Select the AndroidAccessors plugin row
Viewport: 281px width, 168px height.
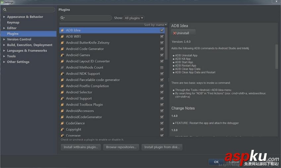112,111
